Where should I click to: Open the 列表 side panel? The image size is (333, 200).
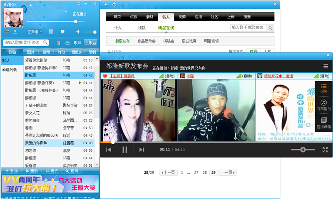coord(324,89)
